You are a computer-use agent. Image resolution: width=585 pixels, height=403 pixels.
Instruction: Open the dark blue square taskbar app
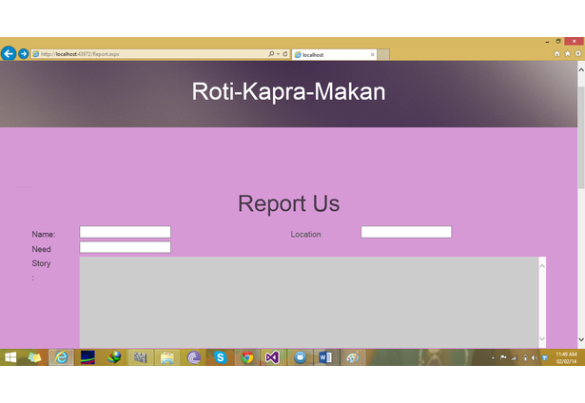pos(88,357)
